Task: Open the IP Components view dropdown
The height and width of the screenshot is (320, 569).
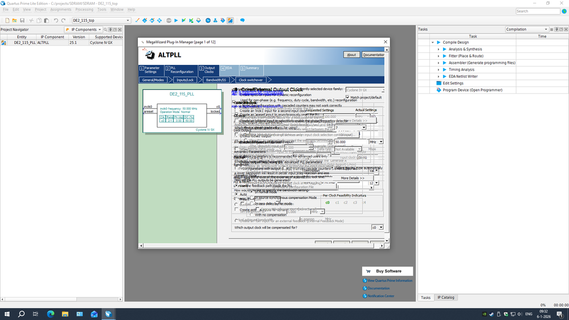Action: pos(83,30)
